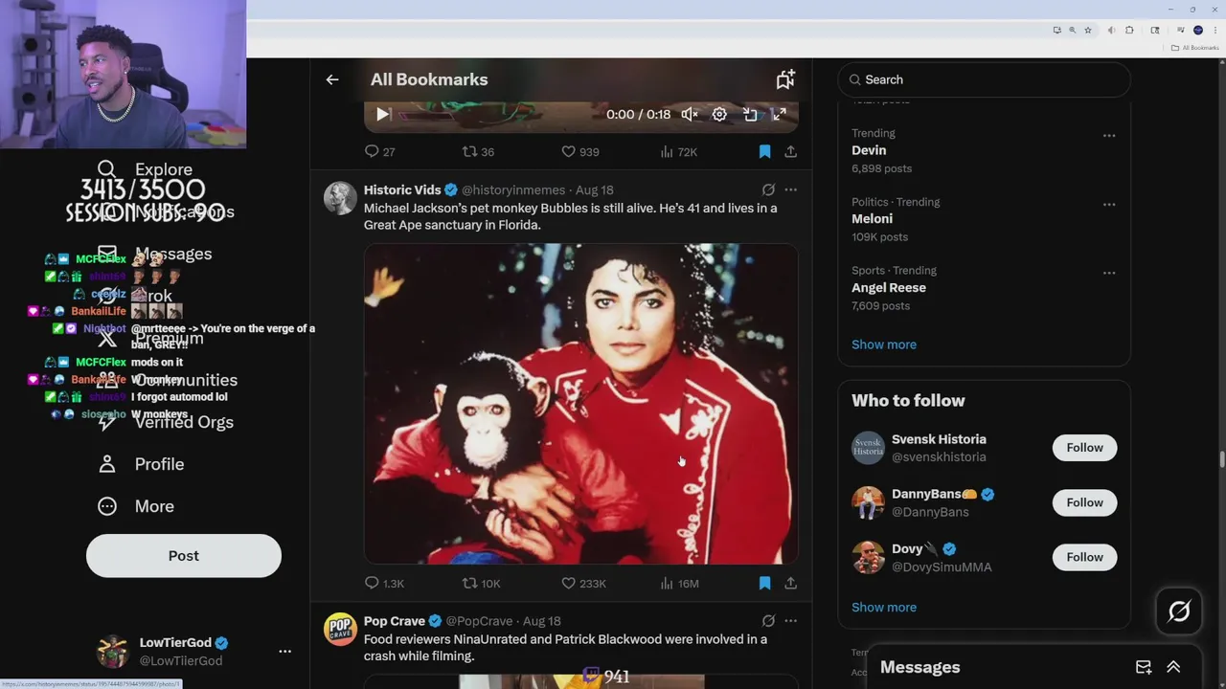View analytics showing 16M views
The height and width of the screenshot is (689, 1226).
click(679, 583)
